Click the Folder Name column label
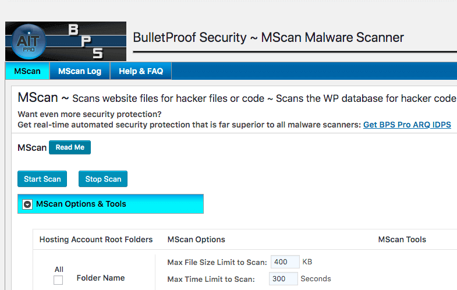 point(101,278)
